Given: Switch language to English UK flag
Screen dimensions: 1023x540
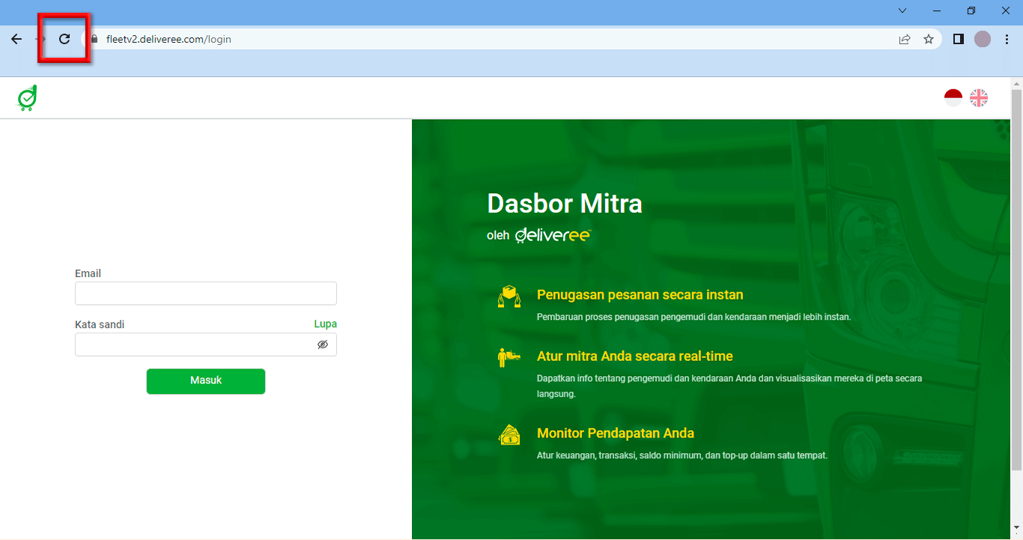Looking at the screenshot, I should 979,97.
